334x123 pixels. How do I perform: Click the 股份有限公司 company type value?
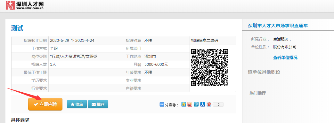(x=285, y=47)
